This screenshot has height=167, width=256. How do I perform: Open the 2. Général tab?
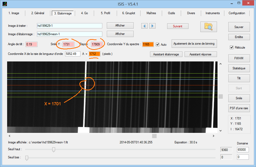click(x=38, y=13)
